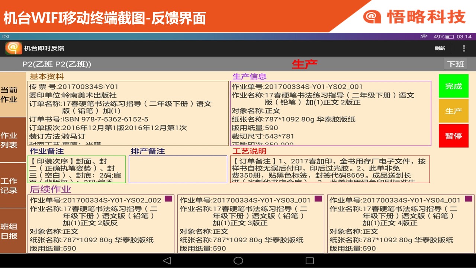Open the 作业列表 side tab
Image resolution: width=476 pixels, height=268 pixels.
pos(9,140)
